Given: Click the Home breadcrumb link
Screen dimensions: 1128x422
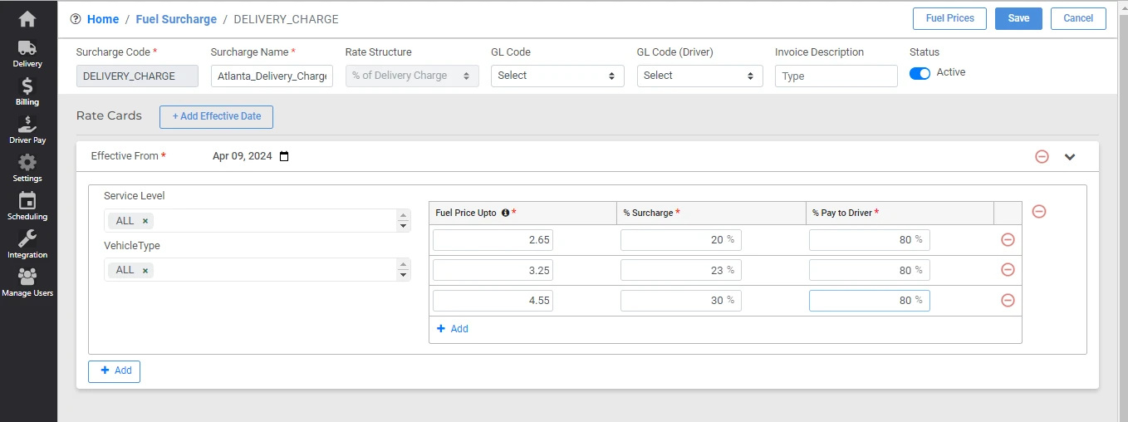Looking at the screenshot, I should pyautogui.click(x=103, y=19).
